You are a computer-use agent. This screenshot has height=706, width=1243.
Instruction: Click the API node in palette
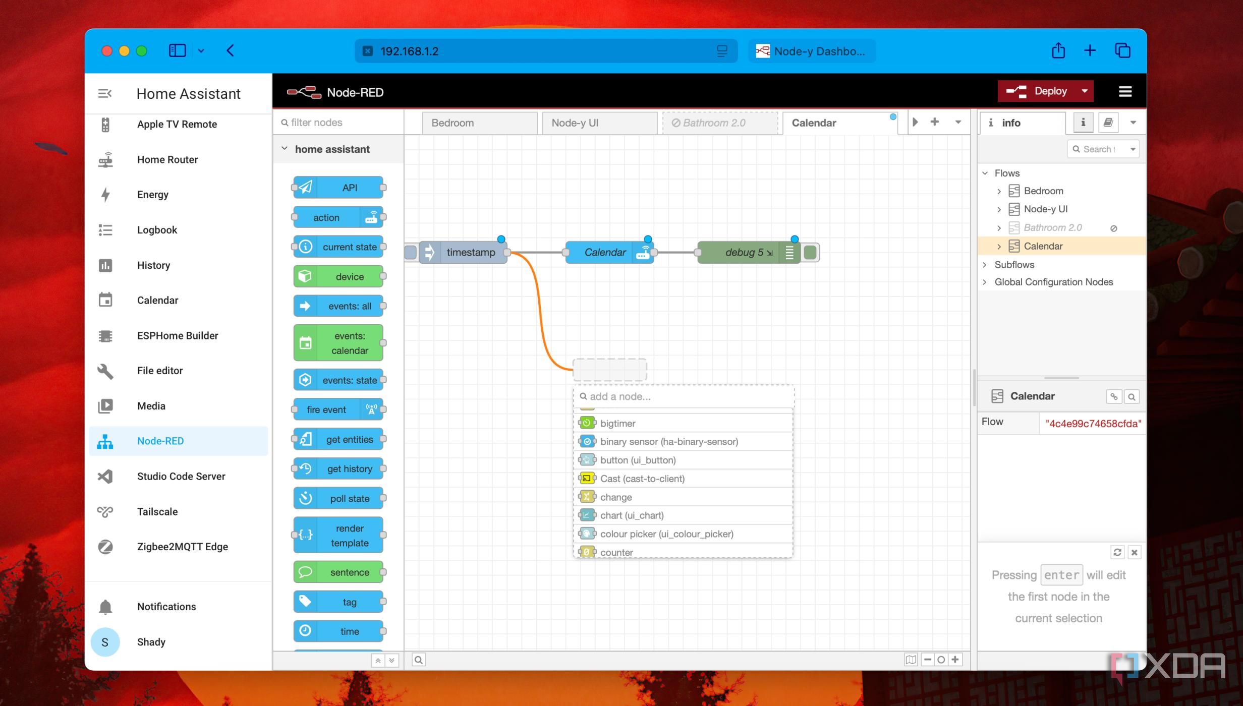pos(338,188)
